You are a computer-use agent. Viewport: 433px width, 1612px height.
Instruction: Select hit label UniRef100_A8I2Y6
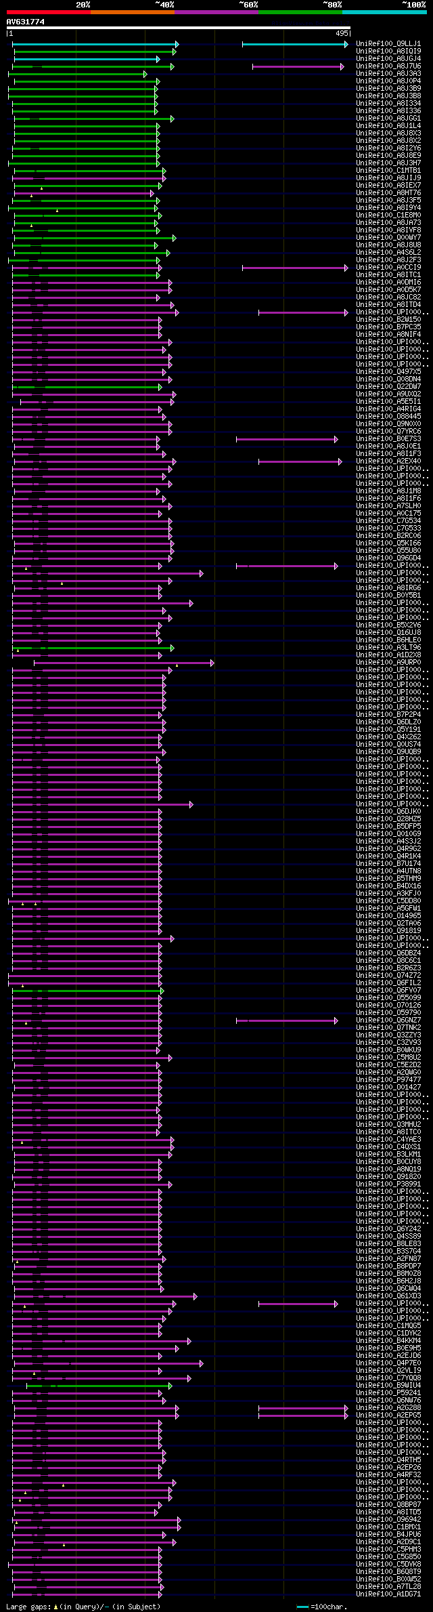(x=388, y=148)
